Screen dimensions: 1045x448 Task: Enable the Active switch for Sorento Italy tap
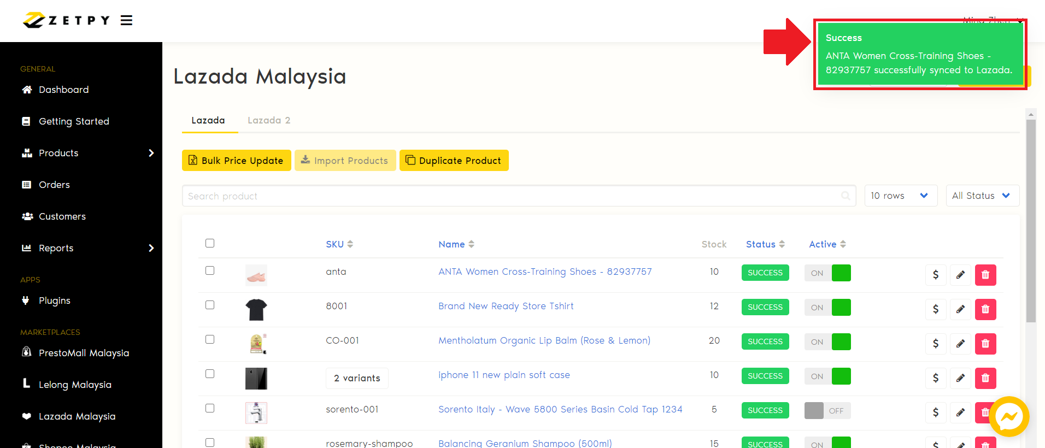click(827, 410)
